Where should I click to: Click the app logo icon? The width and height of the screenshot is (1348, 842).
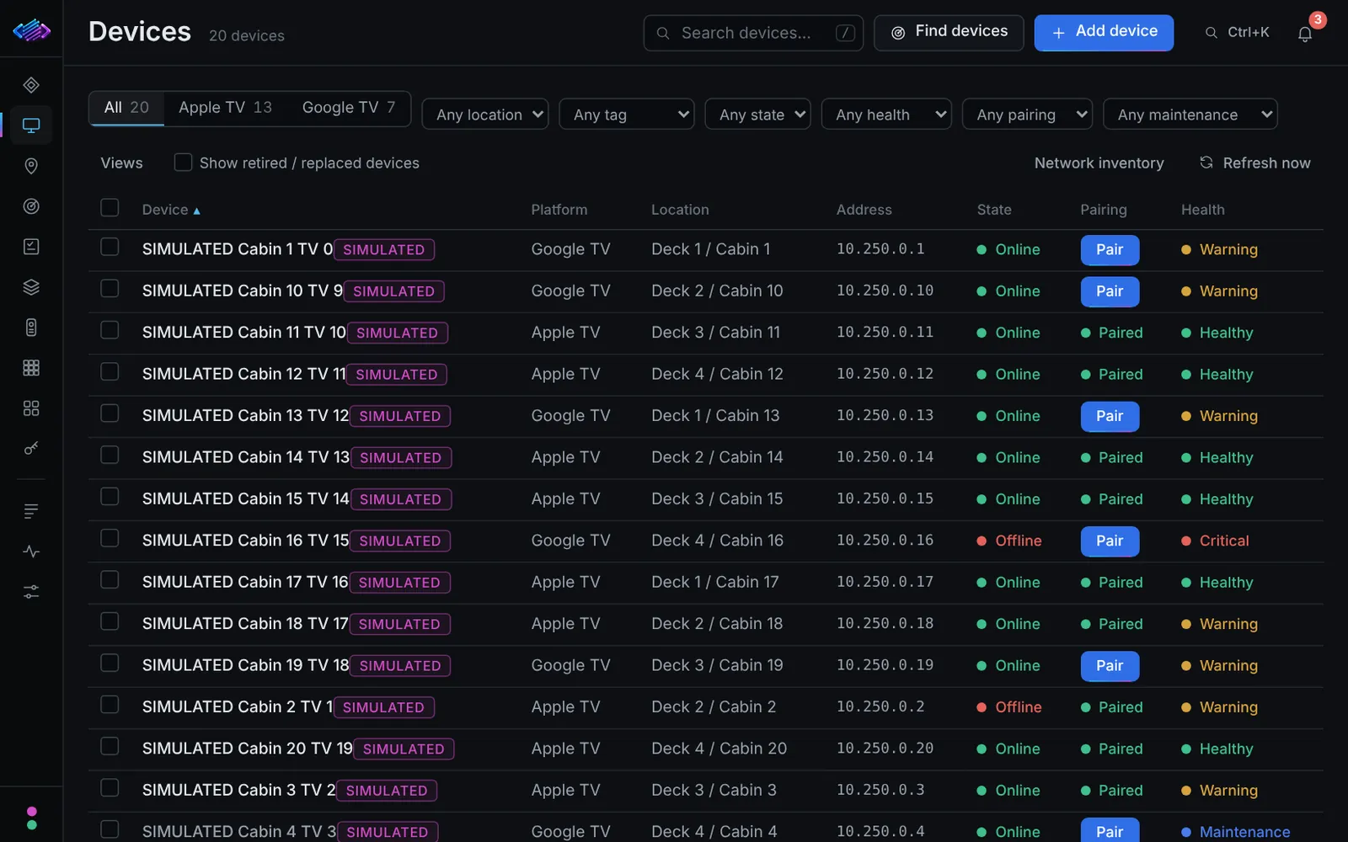31,30
